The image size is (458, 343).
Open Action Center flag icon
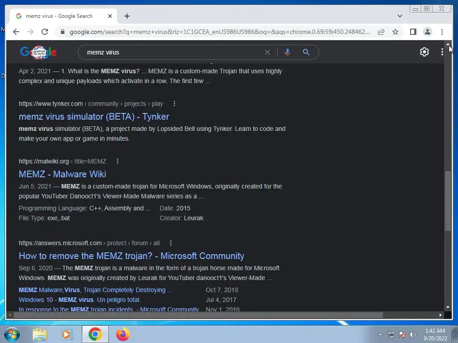pyautogui.click(x=402, y=335)
